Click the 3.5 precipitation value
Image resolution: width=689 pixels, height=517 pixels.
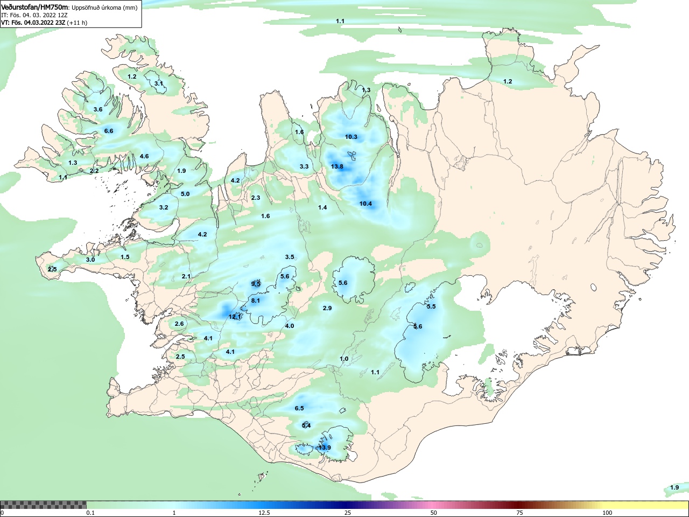(290, 257)
